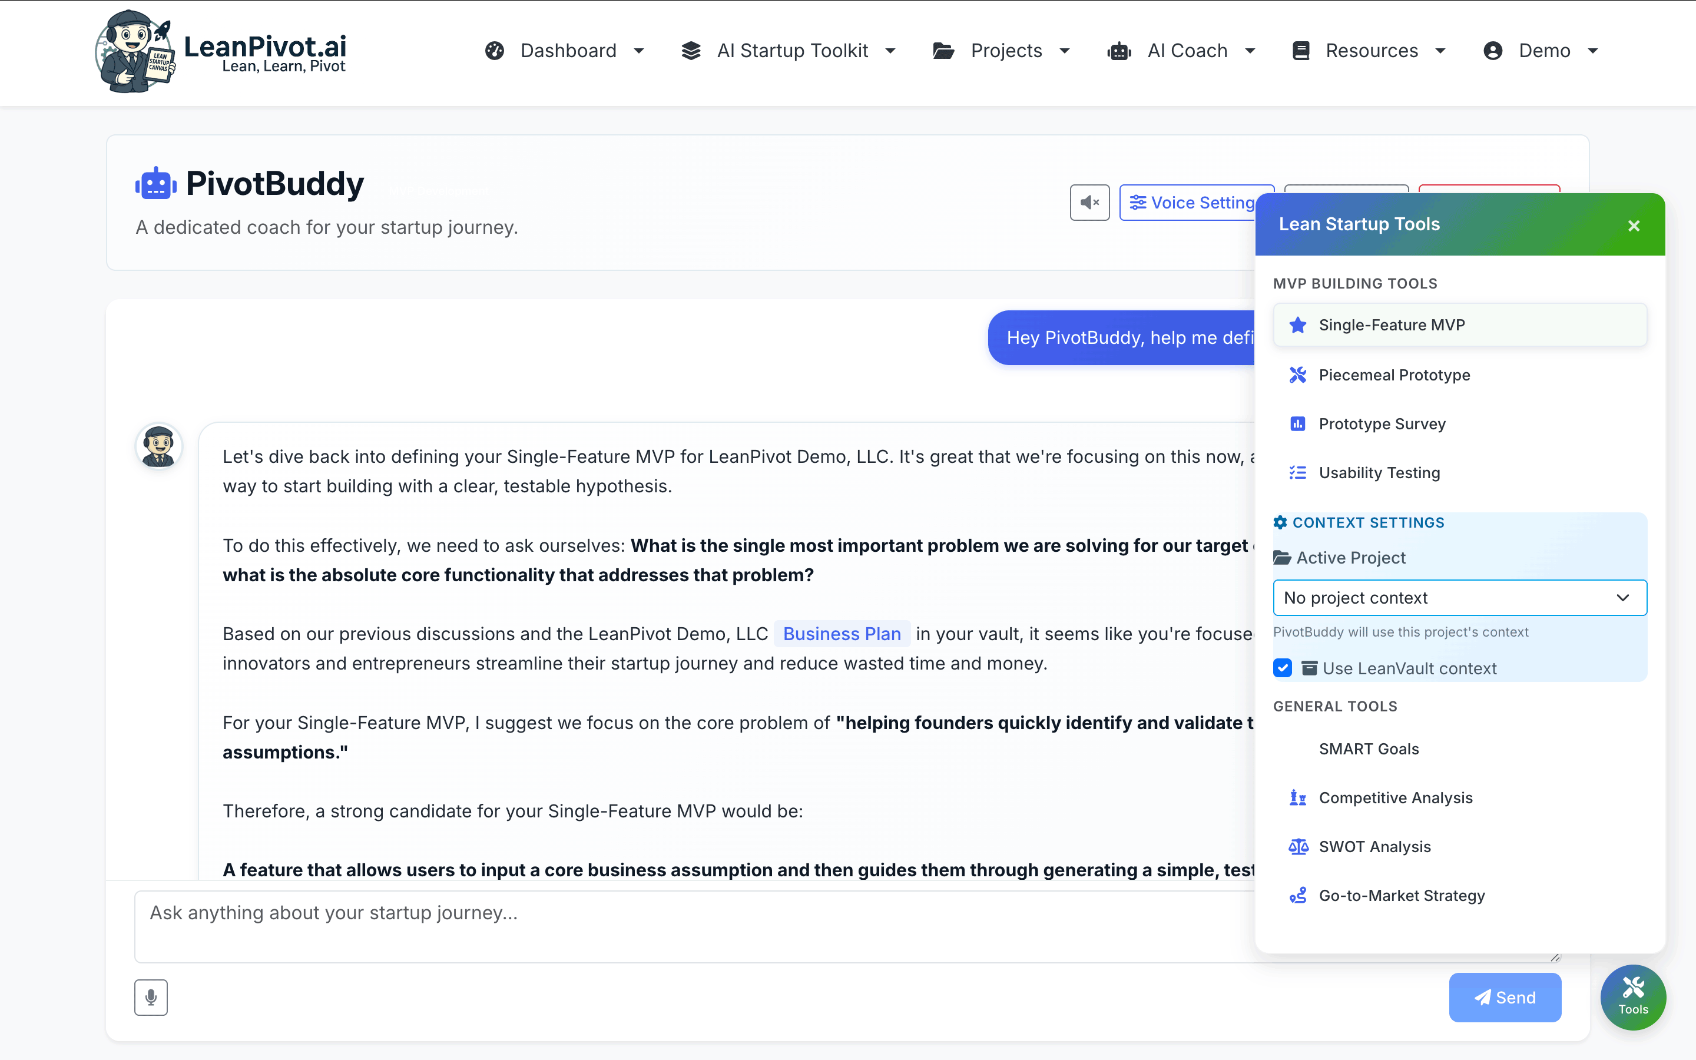Click the Send button
Viewport: 1696px width, 1060px height.
tap(1505, 997)
